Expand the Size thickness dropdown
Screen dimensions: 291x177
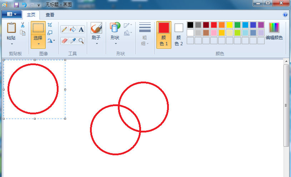(x=148, y=44)
